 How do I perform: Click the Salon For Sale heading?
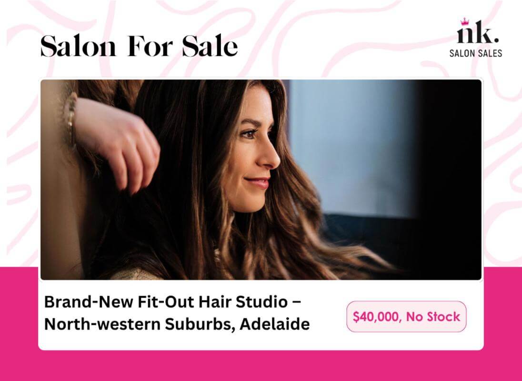(x=139, y=46)
